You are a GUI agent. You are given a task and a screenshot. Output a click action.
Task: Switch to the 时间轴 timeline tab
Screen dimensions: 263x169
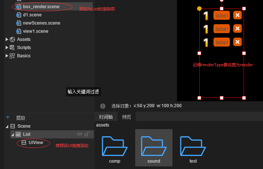click(106, 117)
